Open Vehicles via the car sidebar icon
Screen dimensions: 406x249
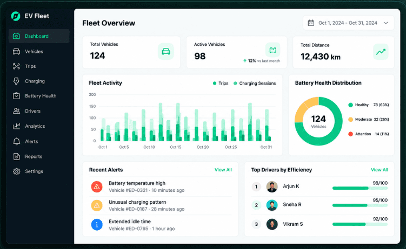(16, 51)
